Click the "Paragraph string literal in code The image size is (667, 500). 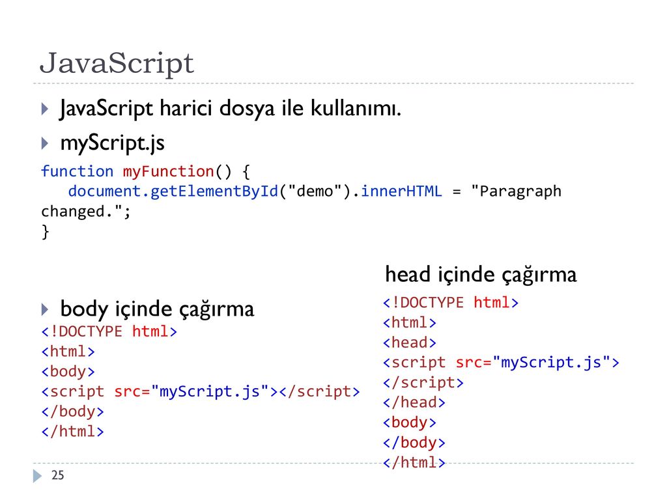[516, 192]
